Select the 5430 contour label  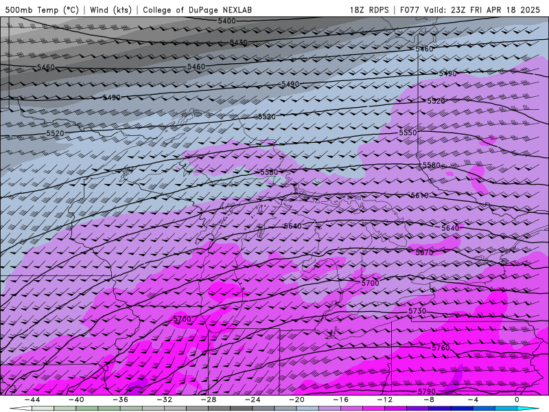pos(238,43)
